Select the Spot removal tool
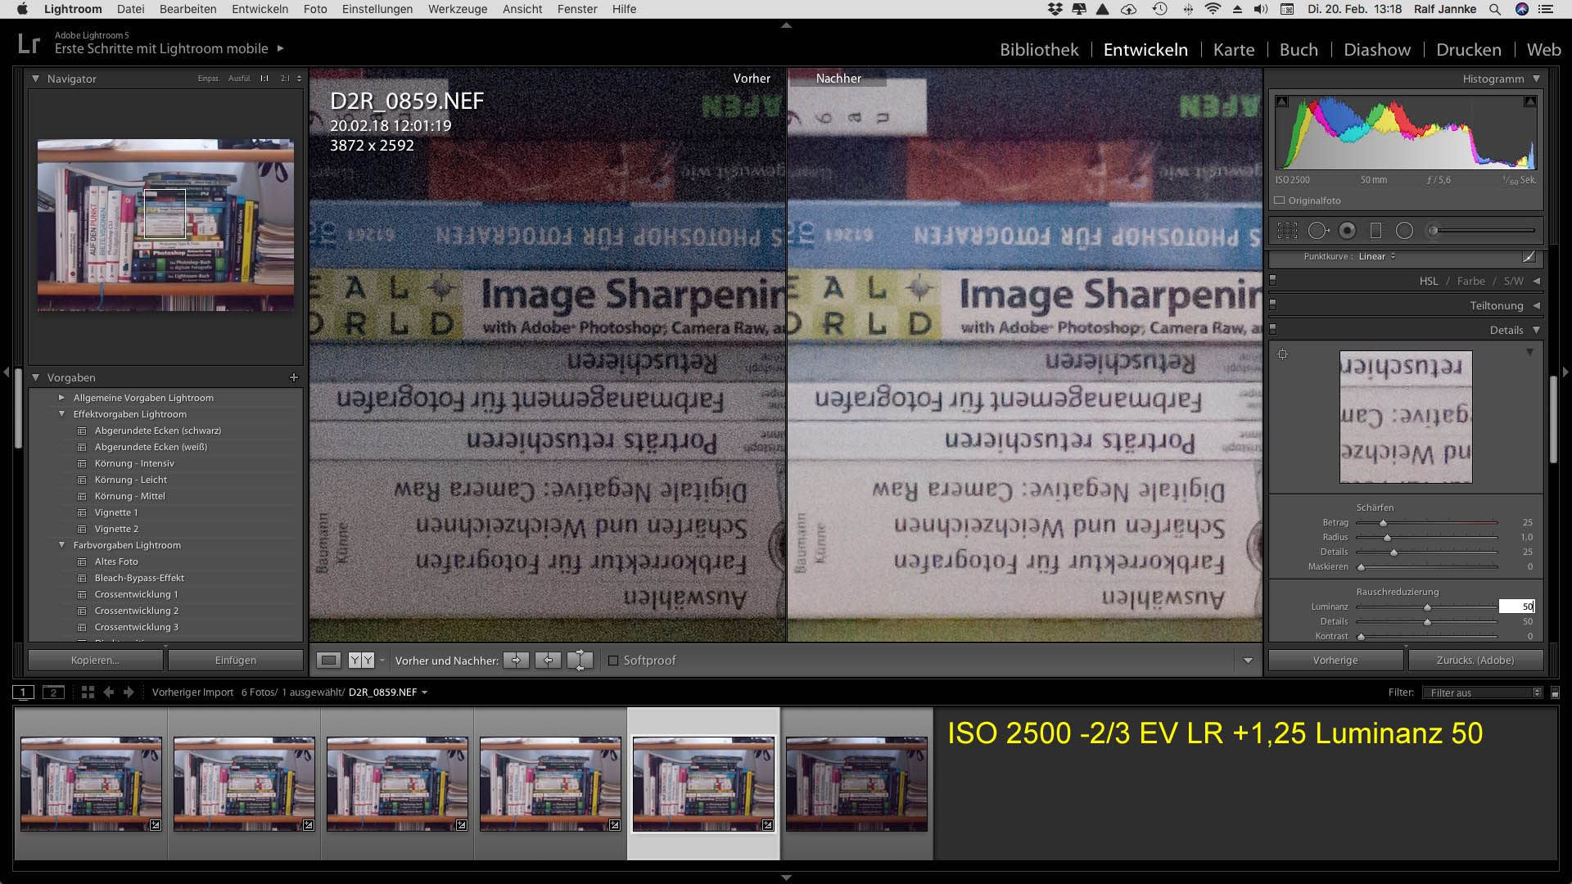This screenshot has width=1572, height=884. (x=1317, y=231)
